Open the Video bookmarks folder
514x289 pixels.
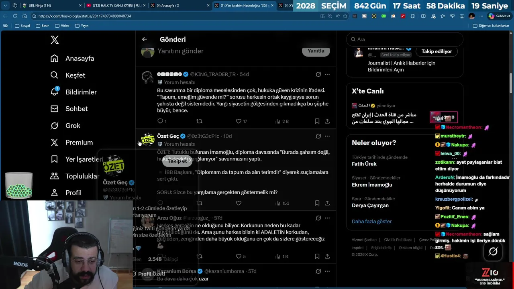click(x=62, y=26)
